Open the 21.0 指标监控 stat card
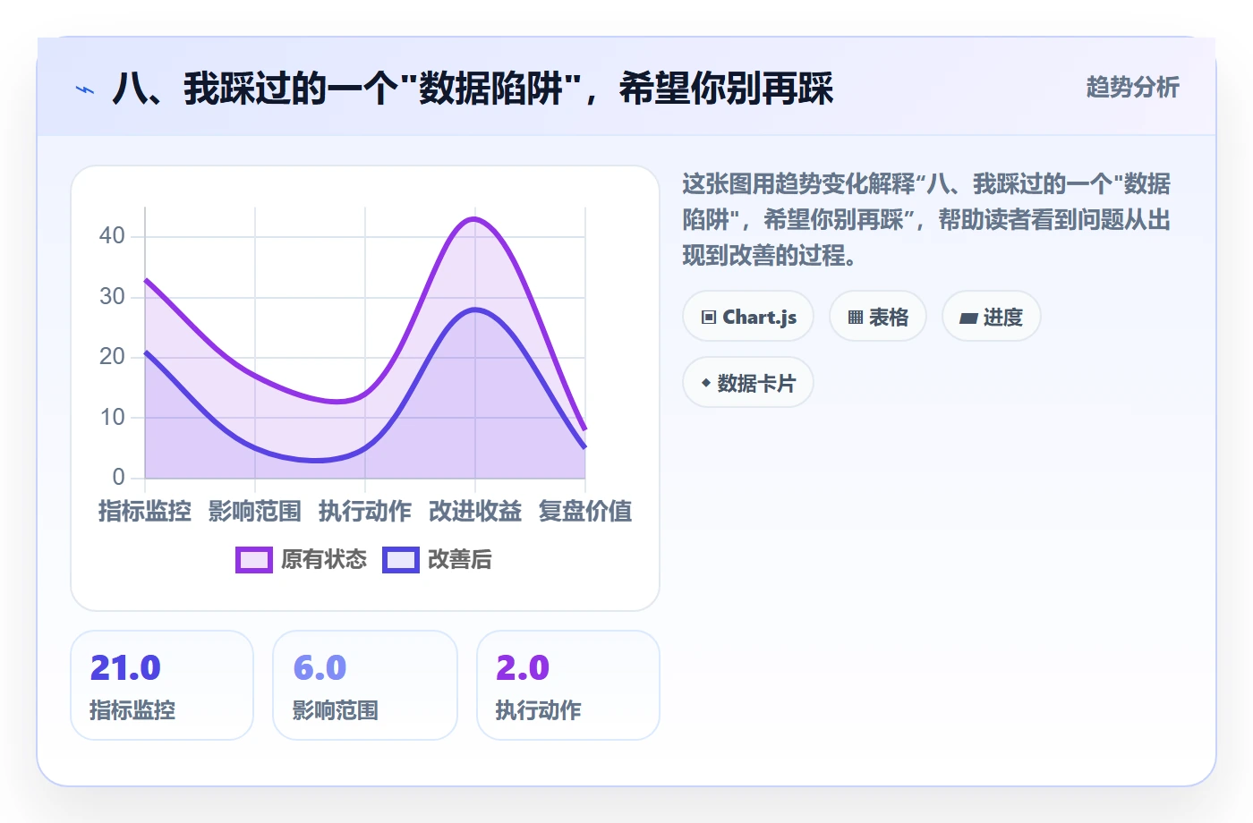 pos(162,685)
